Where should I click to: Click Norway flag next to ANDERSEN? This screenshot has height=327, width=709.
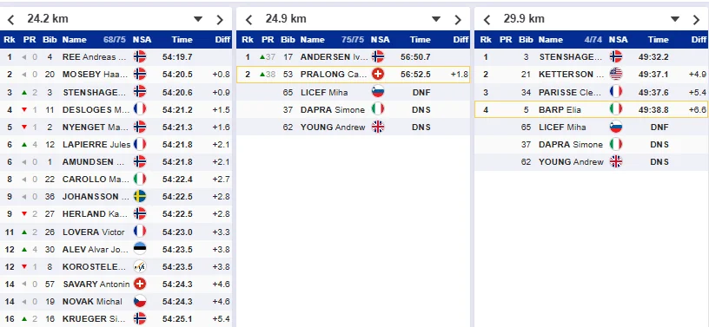378,57
